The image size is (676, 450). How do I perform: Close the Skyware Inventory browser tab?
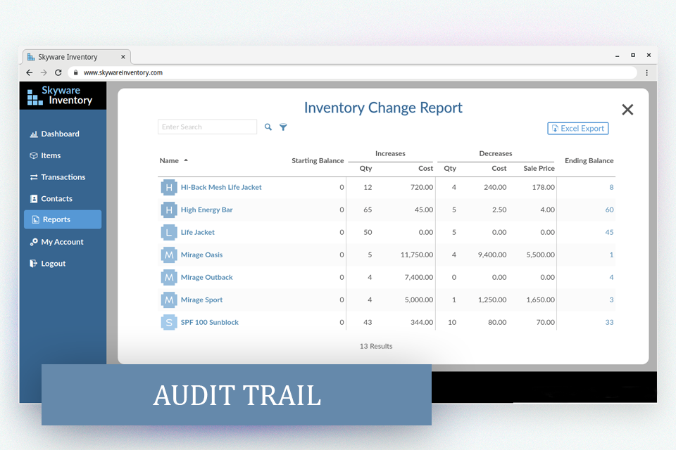[123, 57]
